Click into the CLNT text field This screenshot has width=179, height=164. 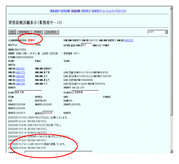coord(28,92)
